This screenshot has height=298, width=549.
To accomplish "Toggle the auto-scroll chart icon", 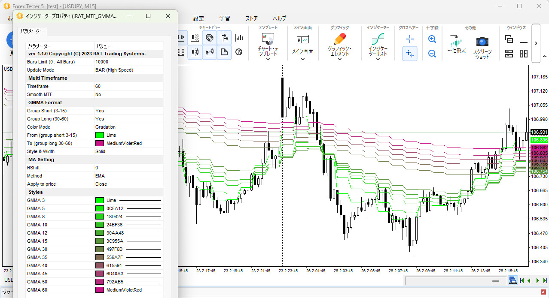I will pos(224,38).
